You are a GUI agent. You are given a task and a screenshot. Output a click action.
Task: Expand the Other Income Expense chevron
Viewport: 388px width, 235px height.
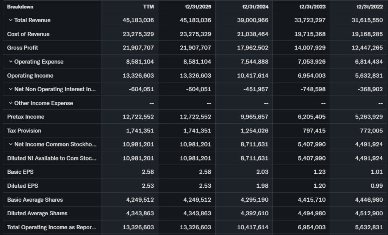point(10,103)
